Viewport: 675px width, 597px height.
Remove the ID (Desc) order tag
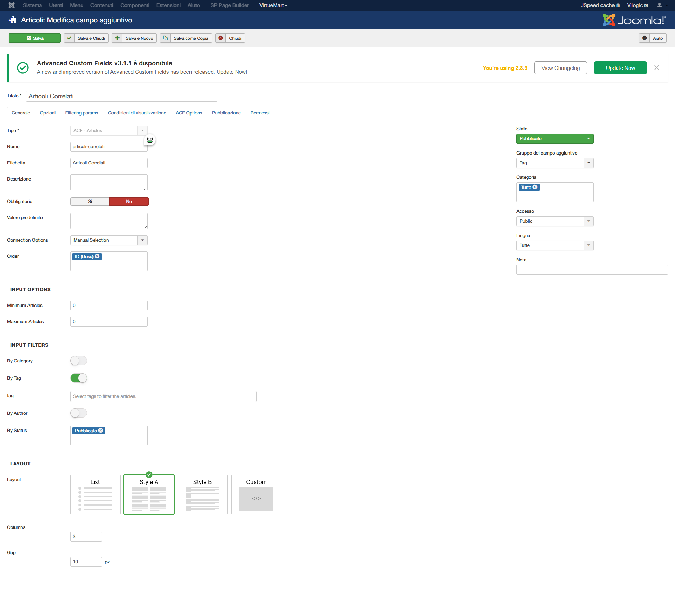click(x=97, y=256)
